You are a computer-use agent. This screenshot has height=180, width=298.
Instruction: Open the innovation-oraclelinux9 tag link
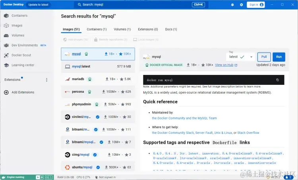252,158
